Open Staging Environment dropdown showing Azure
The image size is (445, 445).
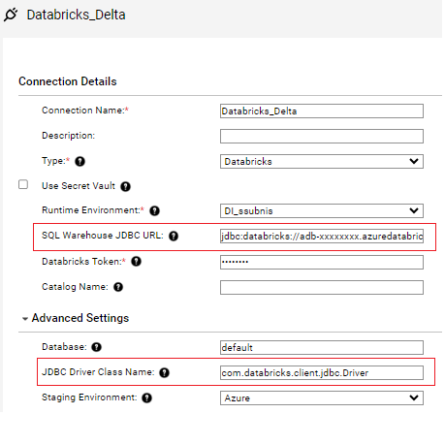click(x=322, y=397)
